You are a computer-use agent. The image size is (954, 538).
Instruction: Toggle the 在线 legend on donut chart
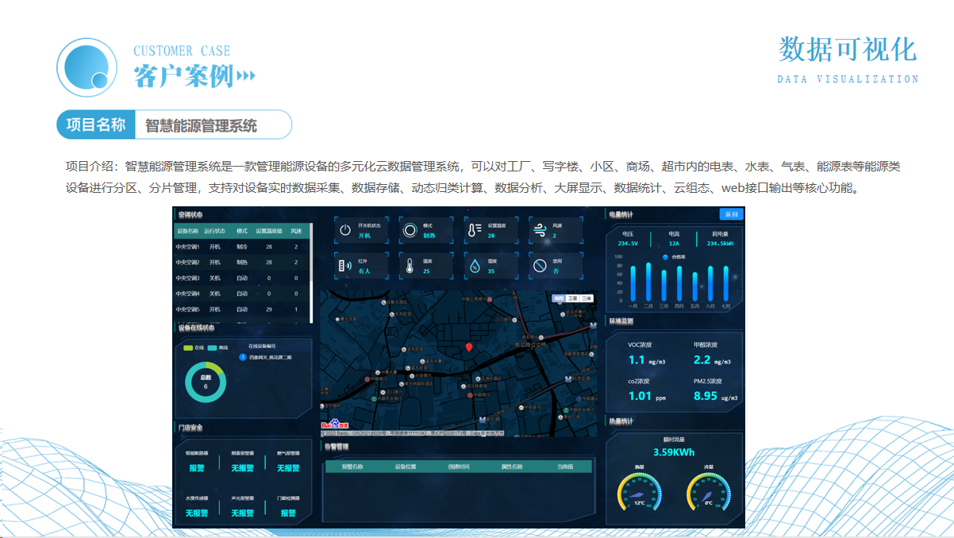click(x=194, y=348)
